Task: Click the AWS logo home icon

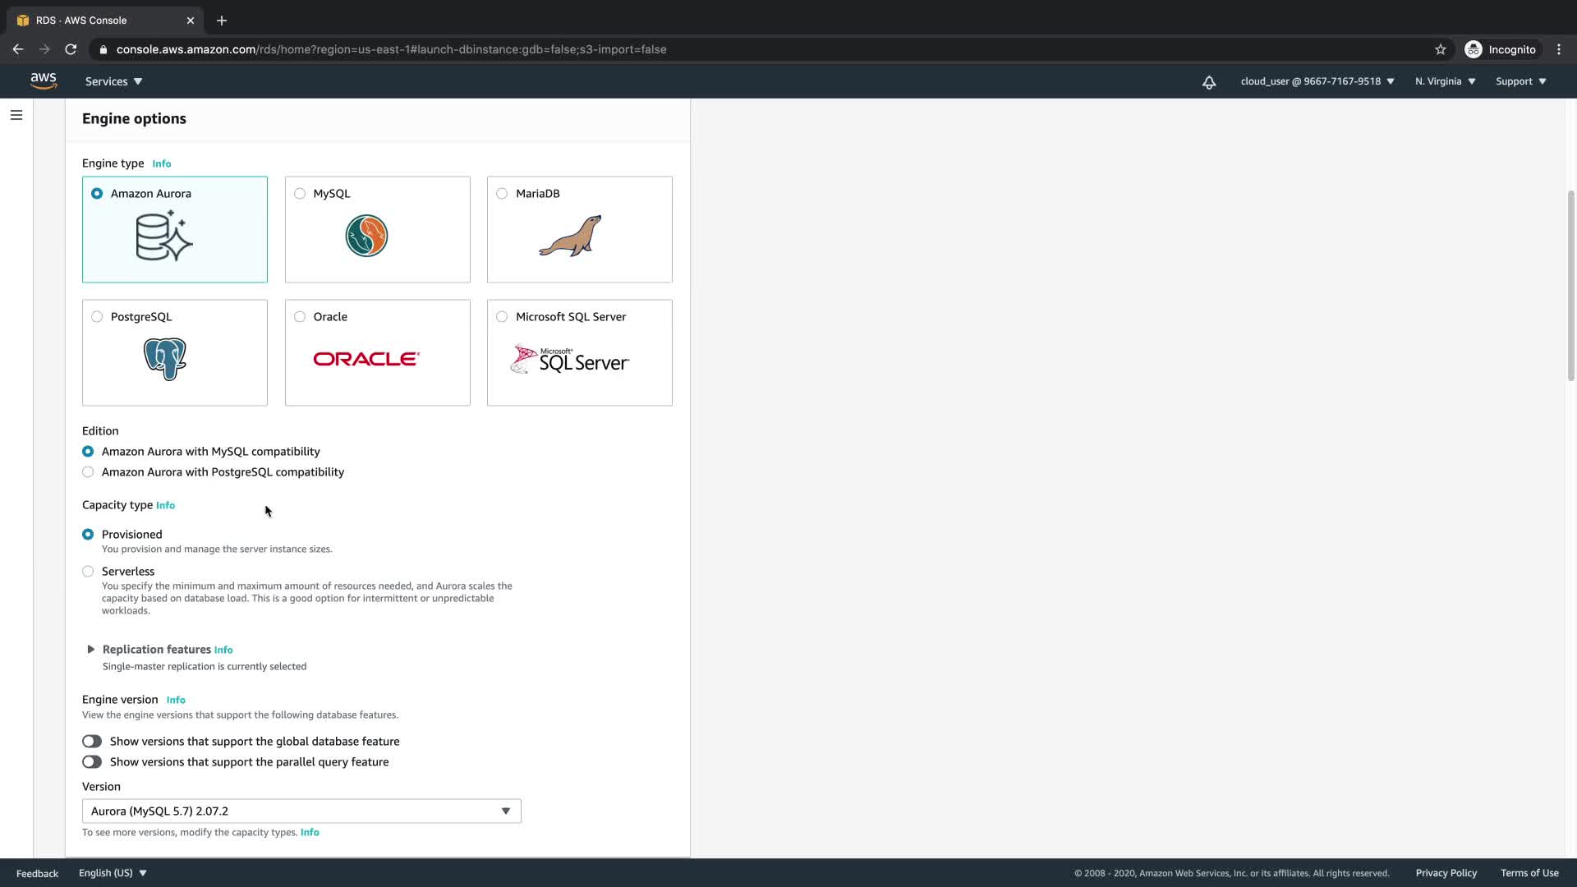Action: coord(43,80)
